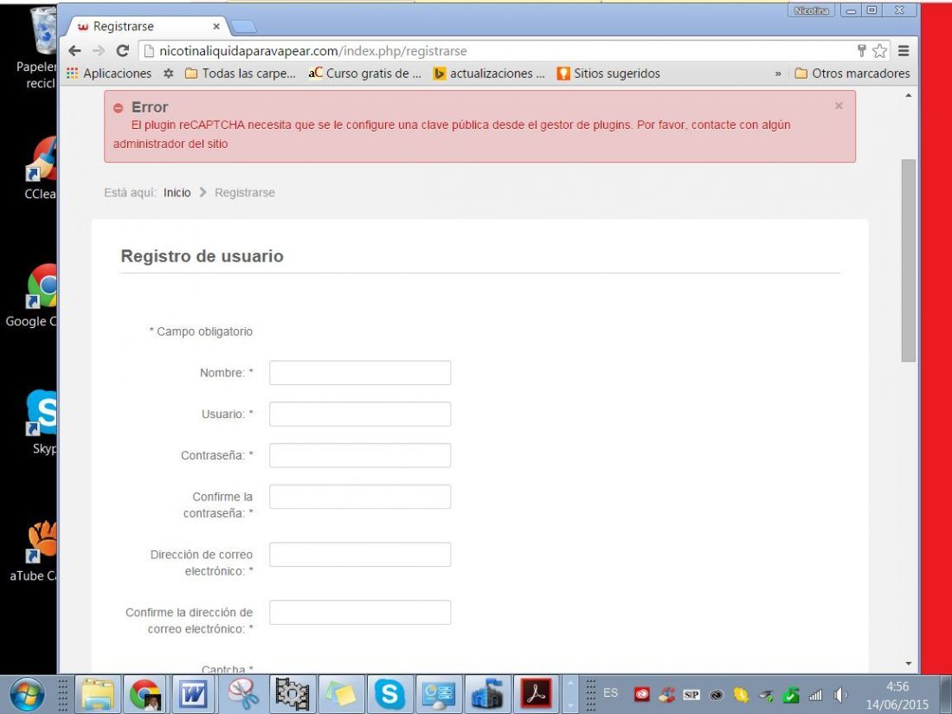Open network signal tray icon
952x714 pixels.
815,695
